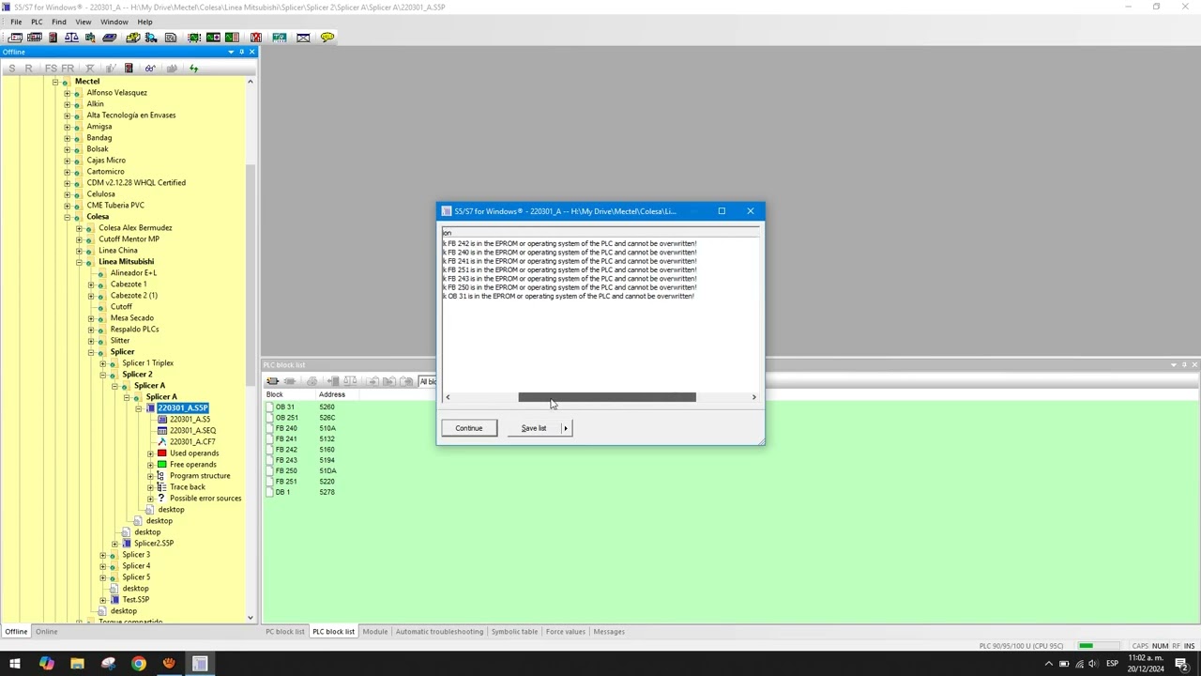Screen dimensions: 1201x676
Task: Expand the Used operands node
Action: point(150,453)
